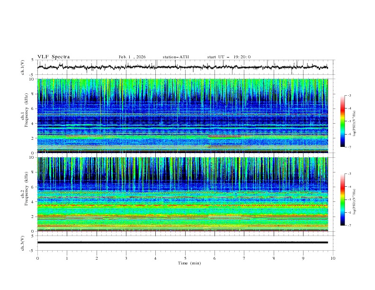
Task: Click the ch.1 "Frequency (kHz)" axis label
Action: pos(27,110)
